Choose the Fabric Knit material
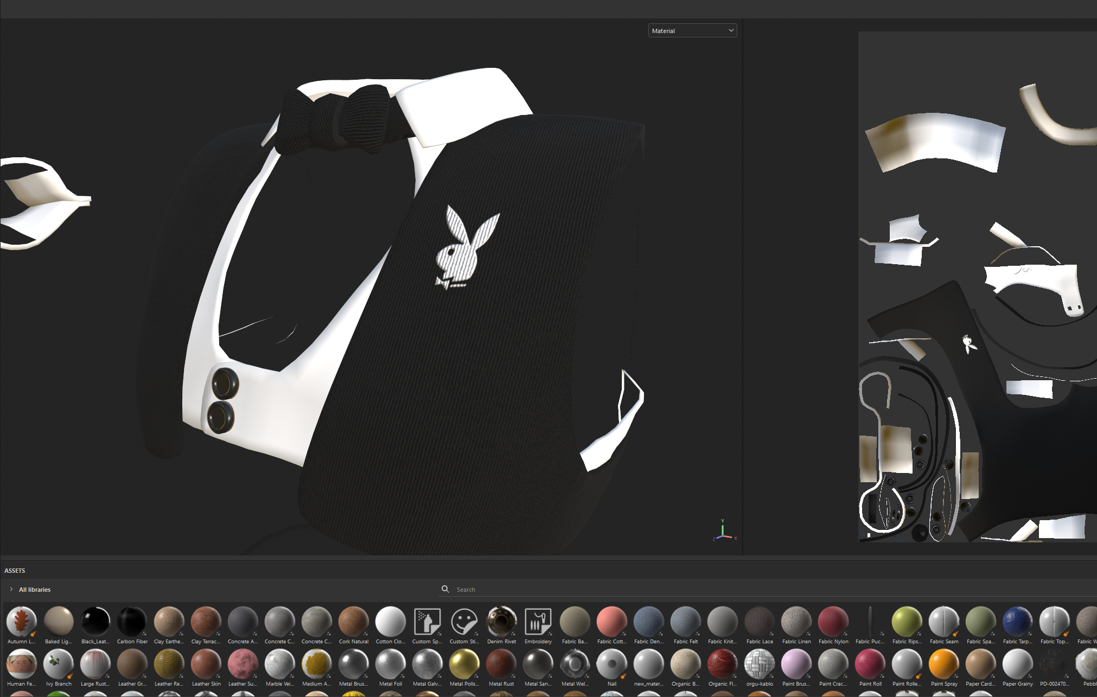The height and width of the screenshot is (697, 1097). pos(722,621)
